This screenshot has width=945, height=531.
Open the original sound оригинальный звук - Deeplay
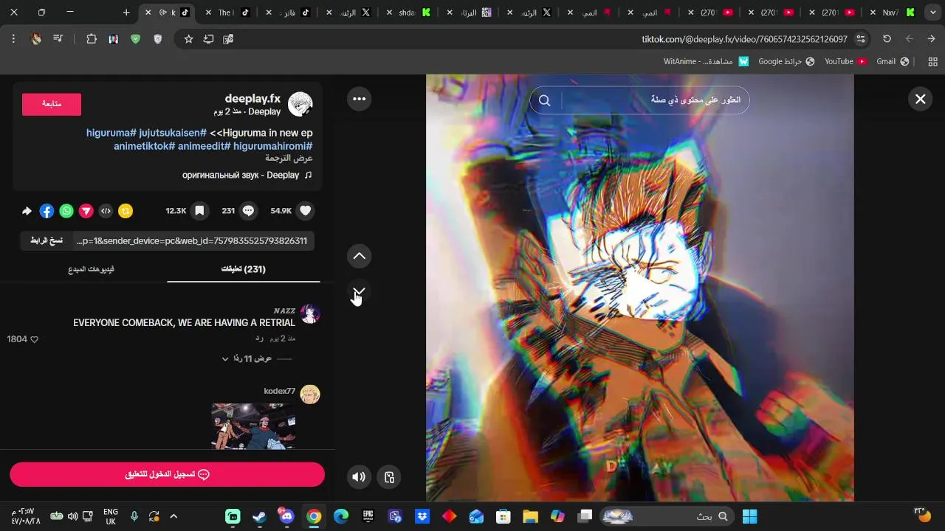coord(247,175)
